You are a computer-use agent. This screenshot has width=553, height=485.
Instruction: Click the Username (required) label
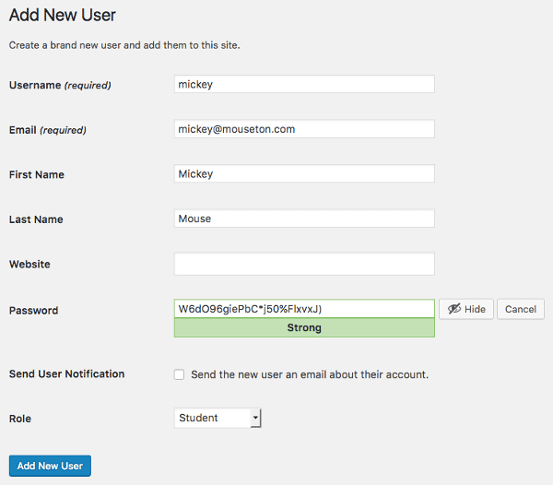[x=60, y=86]
